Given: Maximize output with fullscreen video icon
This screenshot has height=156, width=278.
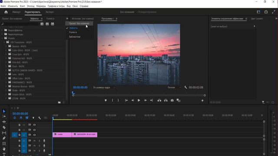Looking at the screenshot, I should tap(273, 12).
